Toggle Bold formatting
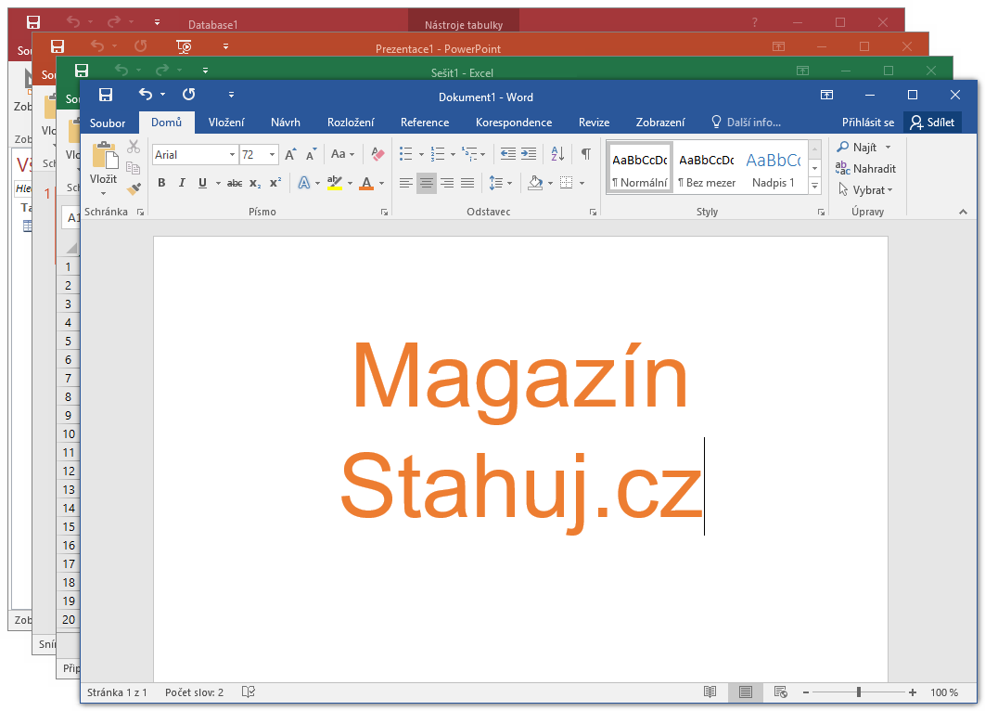 coord(161,183)
